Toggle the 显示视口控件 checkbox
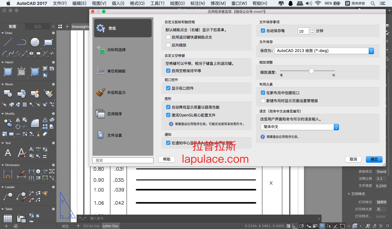The width and height of the screenshot is (392, 229). tap(168, 88)
